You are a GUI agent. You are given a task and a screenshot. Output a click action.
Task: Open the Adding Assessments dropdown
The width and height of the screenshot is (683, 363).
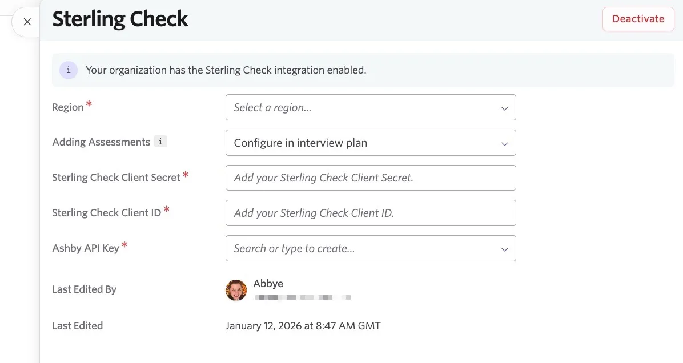pos(371,143)
